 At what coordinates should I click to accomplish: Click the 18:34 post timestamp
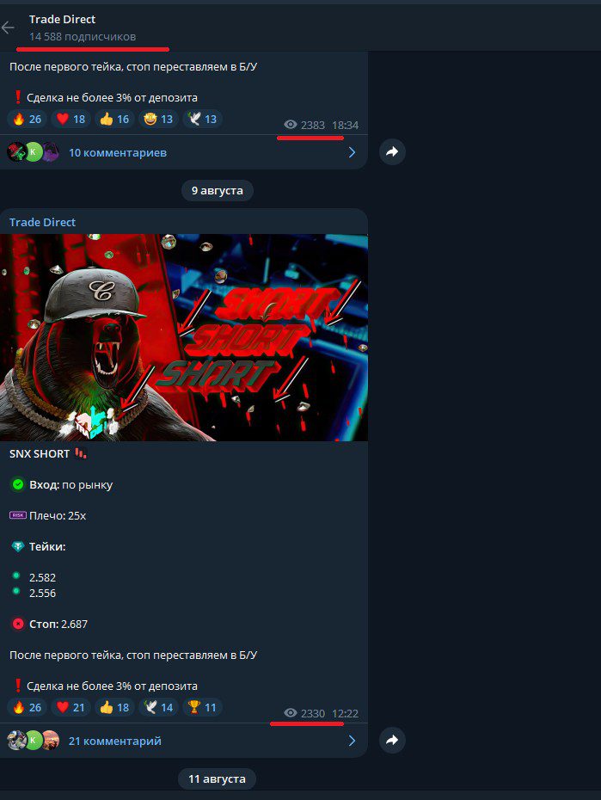[345, 125]
